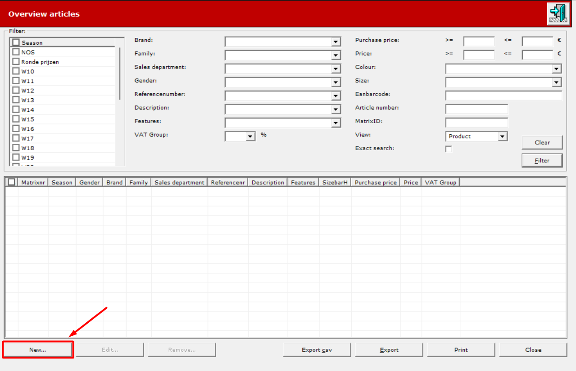This screenshot has width=576, height=371.
Task: Tick the W16 season checkbox
Action: (16, 128)
